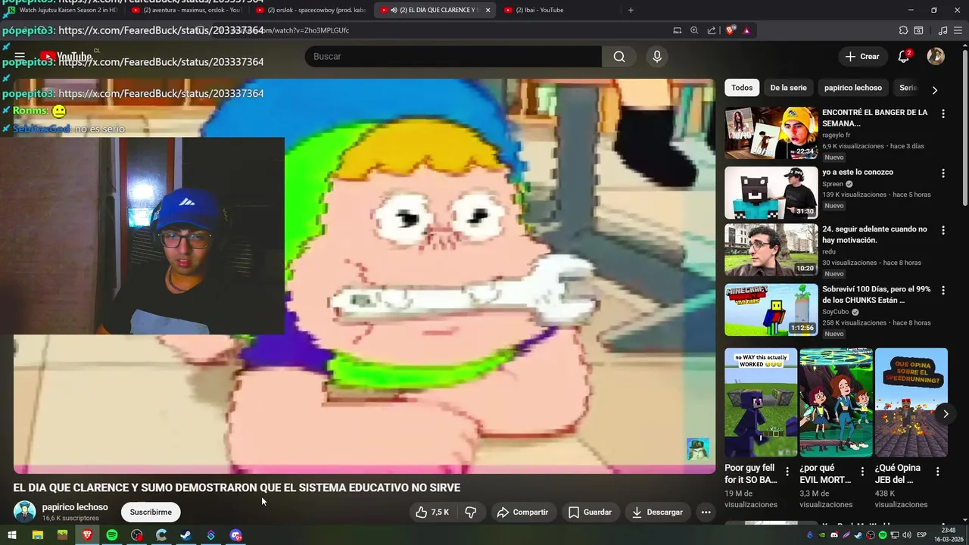Switch to the 'Ibai - YouTube' tab
969x545 pixels.
pos(556,10)
